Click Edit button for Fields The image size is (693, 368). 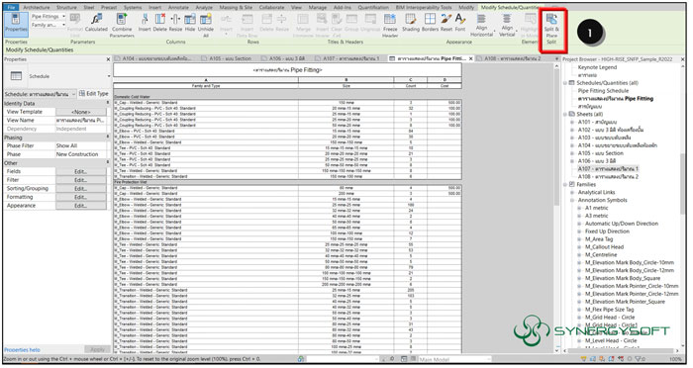point(81,171)
